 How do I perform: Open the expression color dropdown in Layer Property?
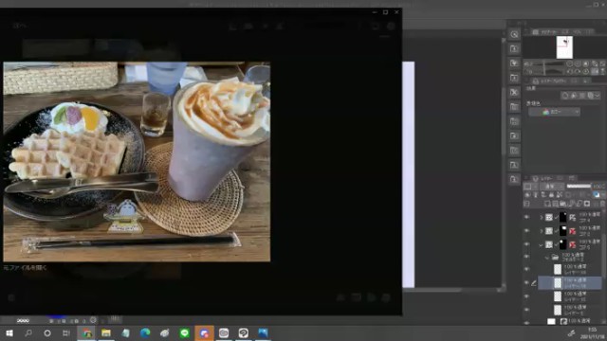click(554, 112)
